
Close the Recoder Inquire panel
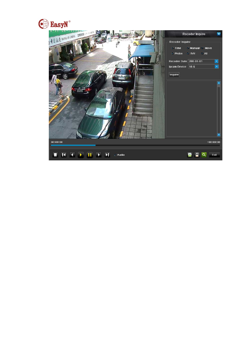(219, 34)
